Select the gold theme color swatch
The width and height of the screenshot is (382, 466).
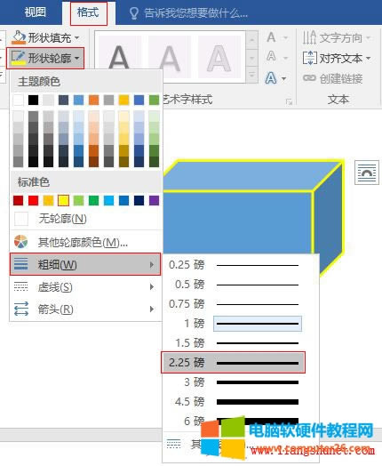tap(123, 100)
